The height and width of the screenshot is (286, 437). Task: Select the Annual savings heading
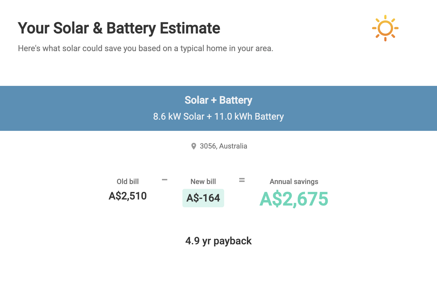294,181
